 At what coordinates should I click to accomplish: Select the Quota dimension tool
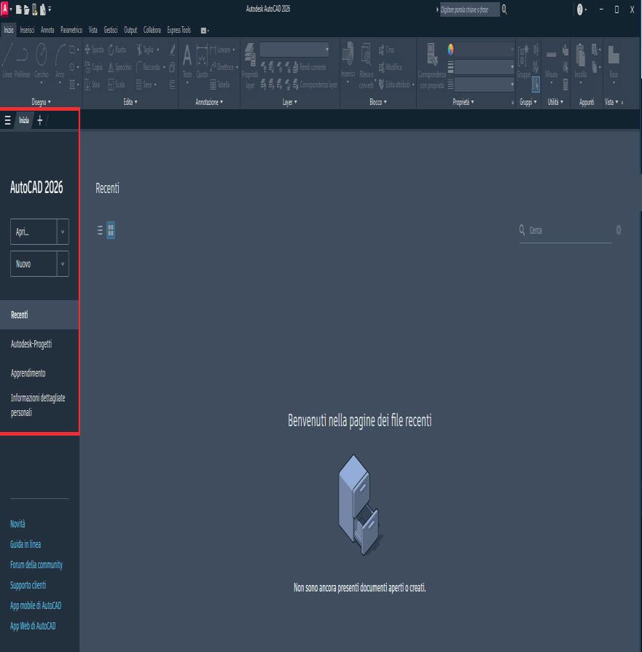(x=202, y=60)
